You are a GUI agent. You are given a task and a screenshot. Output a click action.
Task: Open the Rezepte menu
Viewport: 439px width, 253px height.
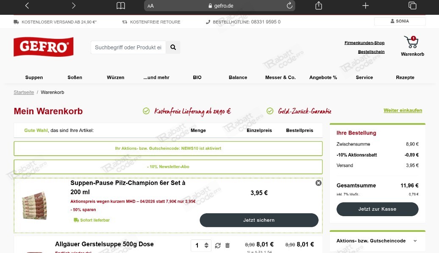point(405,77)
